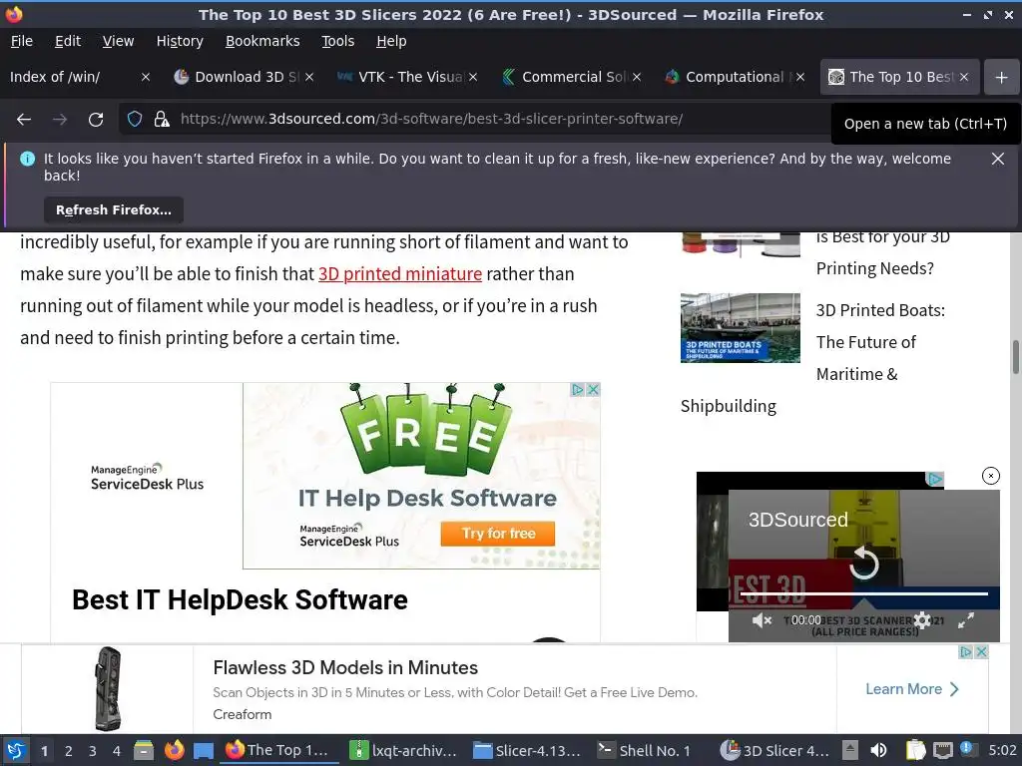Open Slicer-4.13 file manager taskbar window
The width and height of the screenshot is (1022, 766).
pos(527,750)
